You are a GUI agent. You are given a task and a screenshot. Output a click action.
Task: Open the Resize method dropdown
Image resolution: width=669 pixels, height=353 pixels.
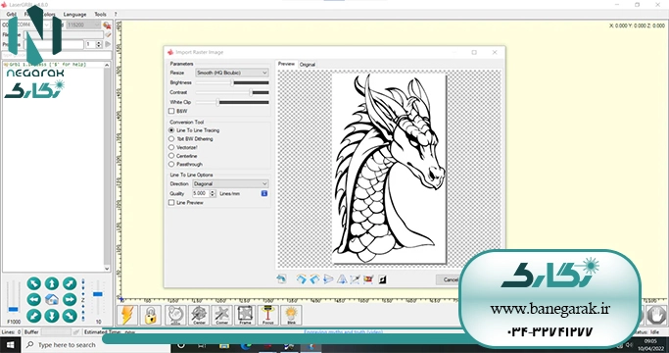pos(232,73)
